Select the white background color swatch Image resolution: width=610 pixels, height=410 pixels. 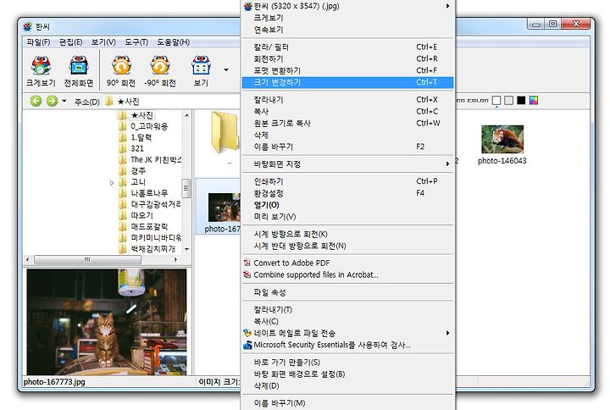pos(496,101)
